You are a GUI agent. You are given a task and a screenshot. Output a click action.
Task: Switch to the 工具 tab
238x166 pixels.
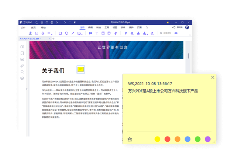(x=107, y=27)
